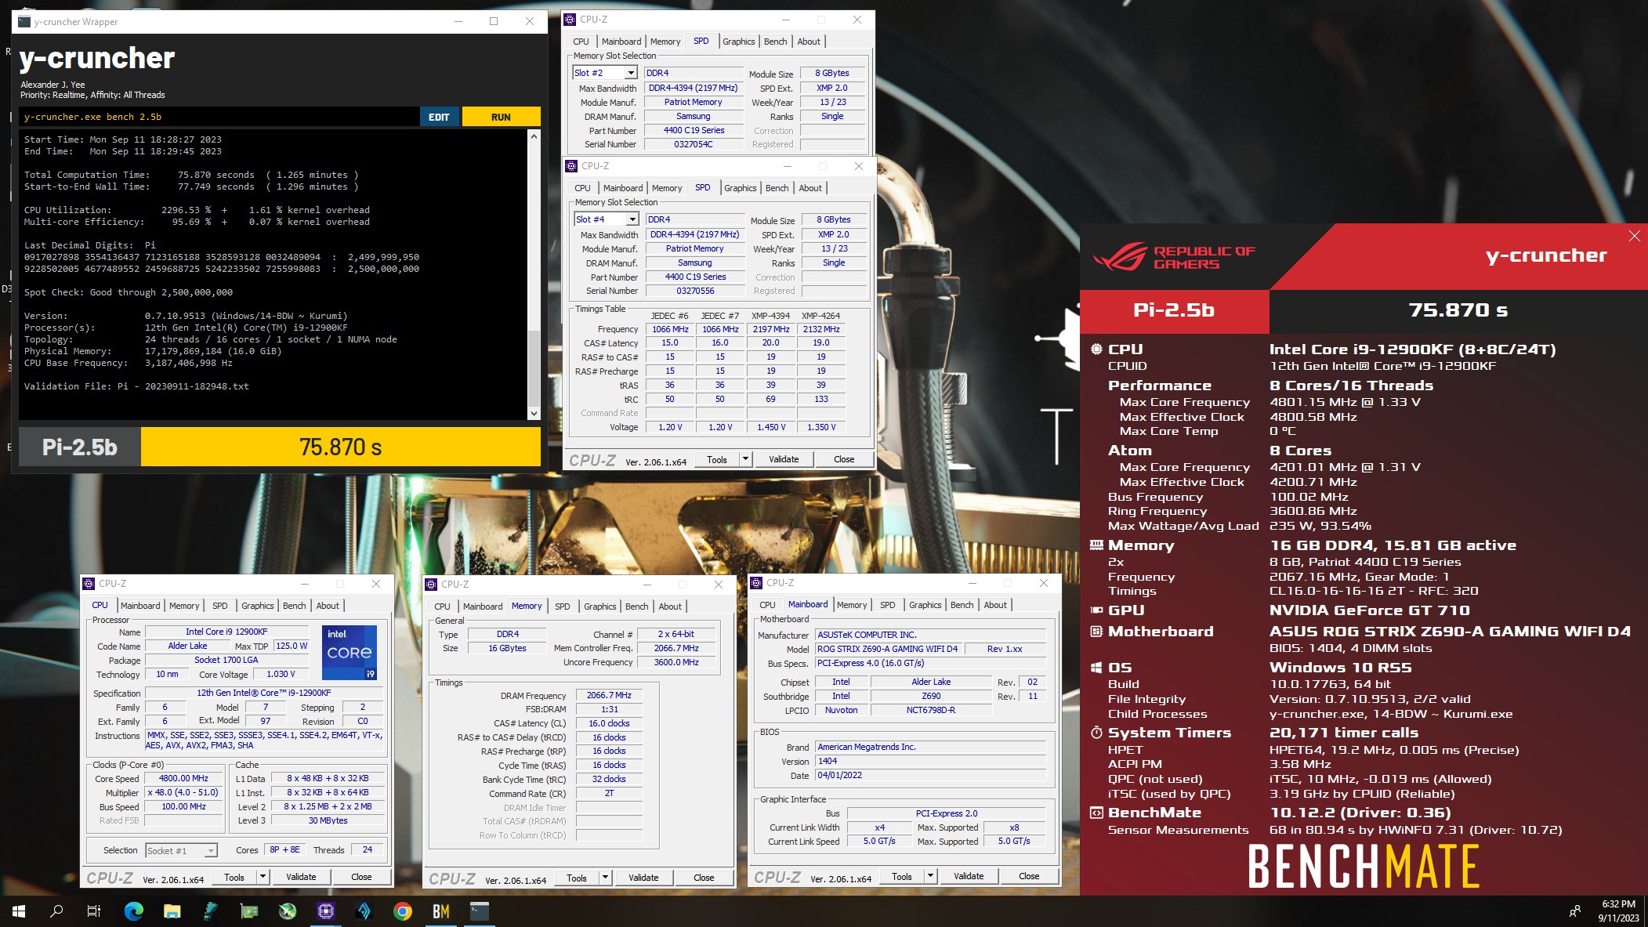Screen dimensions: 1648x927
Task: Open the Slot #2 memory slot dropdown
Action: (x=631, y=73)
